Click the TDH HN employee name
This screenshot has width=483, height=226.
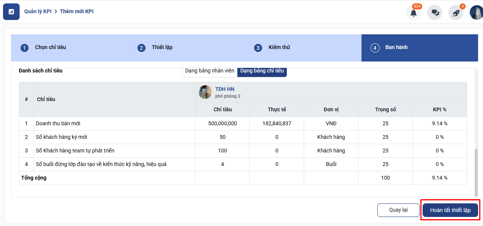coord(225,89)
